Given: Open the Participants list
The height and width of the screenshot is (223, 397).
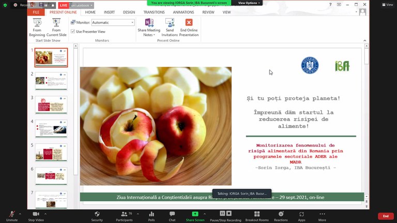Looking at the screenshot, I should point(124,214).
